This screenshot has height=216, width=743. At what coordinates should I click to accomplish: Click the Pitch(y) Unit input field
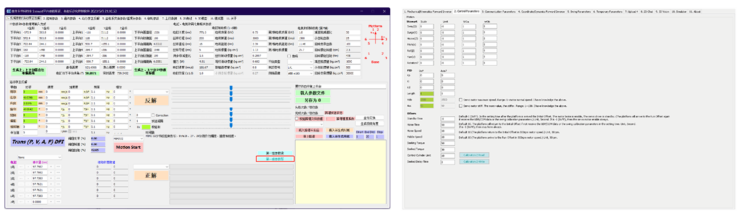[448, 44]
